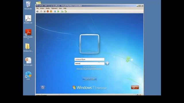Open the File menu
Image resolution: width=184 pixels, height=103 pixels.
(37, 8)
